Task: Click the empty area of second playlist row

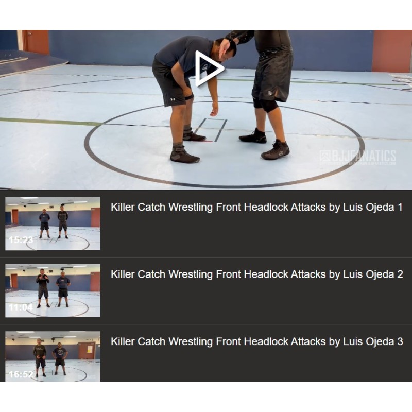Action: [x=256, y=301]
